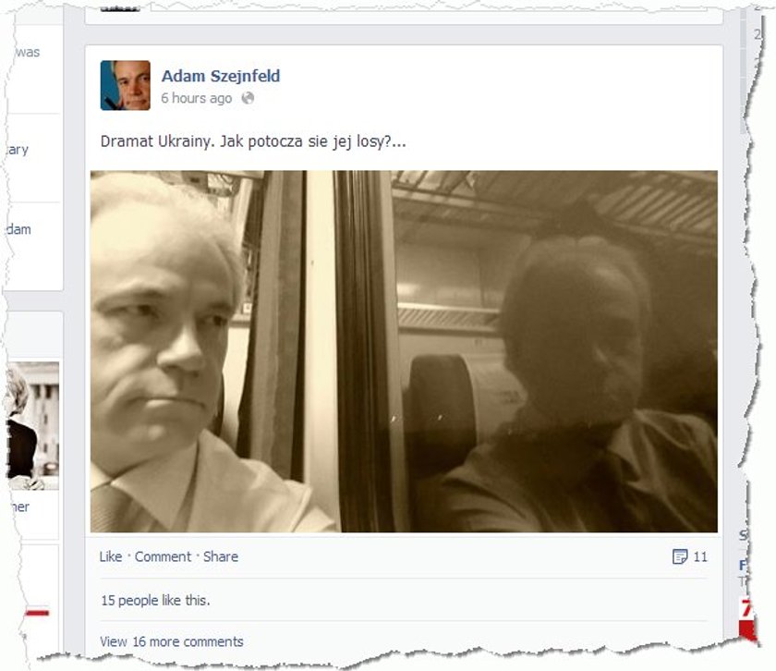Open the sidebar link ending in 'ary'
The width and height of the screenshot is (776, 671).
click(x=18, y=150)
